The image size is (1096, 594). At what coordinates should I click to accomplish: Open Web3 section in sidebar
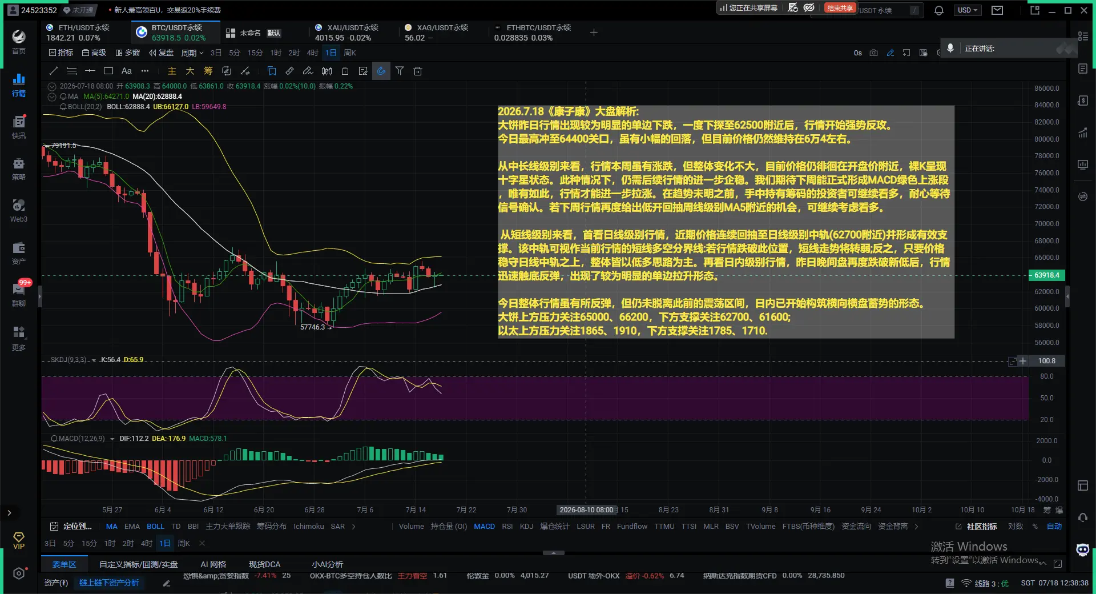click(x=19, y=211)
